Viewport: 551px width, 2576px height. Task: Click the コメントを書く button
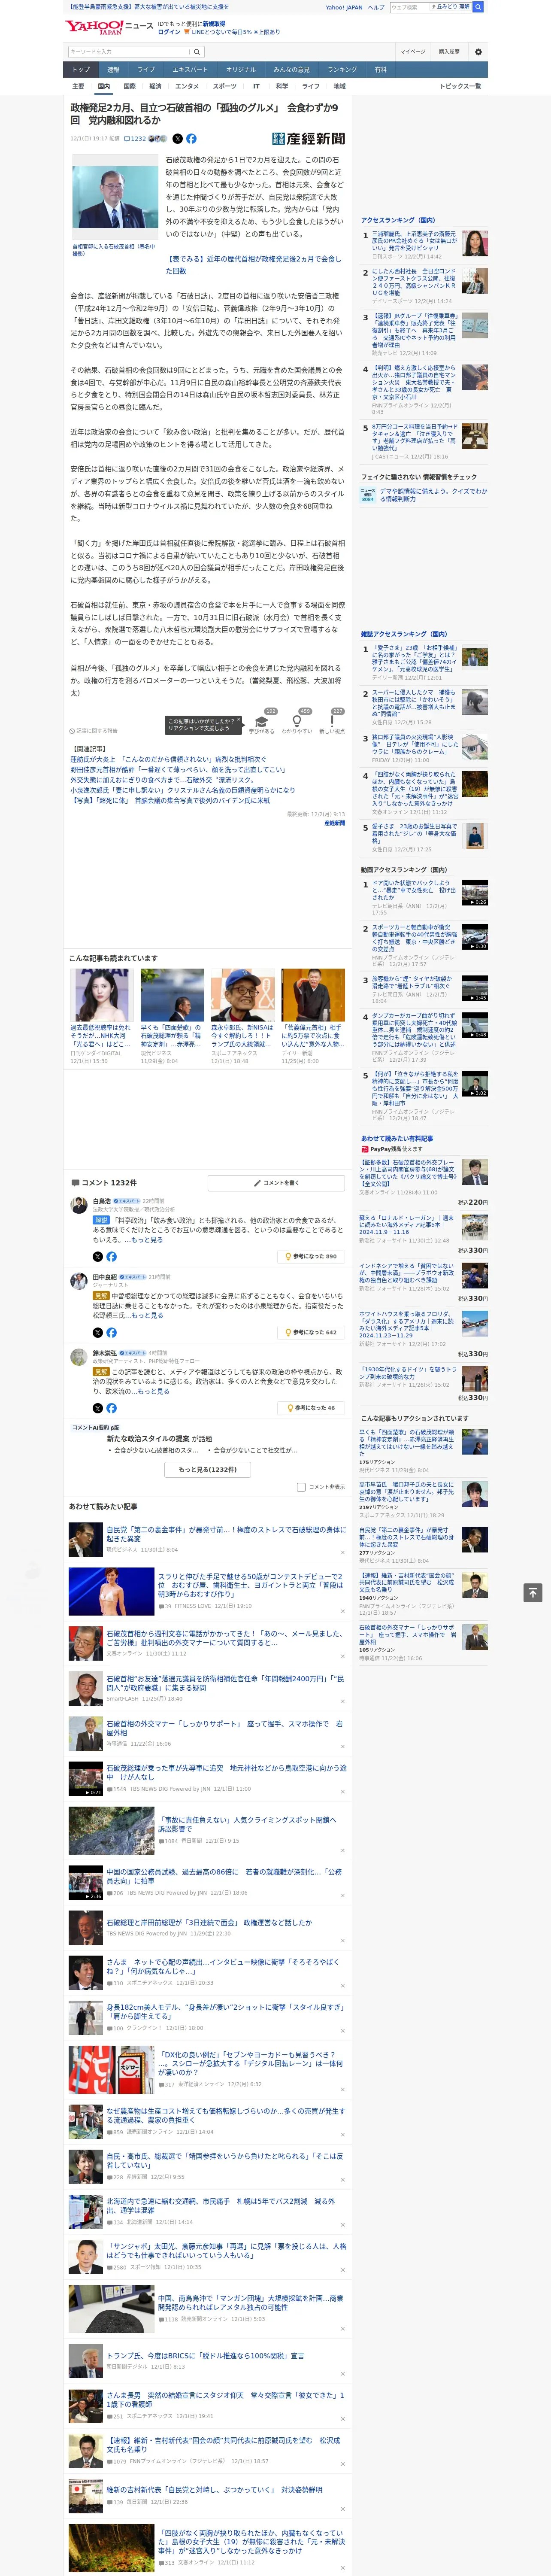pos(276,1183)
